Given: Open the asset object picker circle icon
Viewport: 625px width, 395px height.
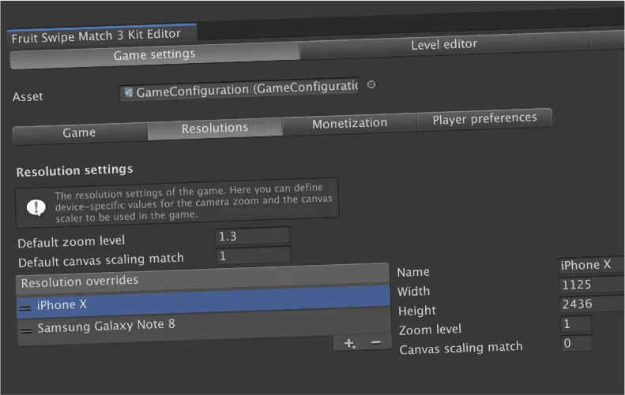Looking at the screenshot, I should point(371,84).
